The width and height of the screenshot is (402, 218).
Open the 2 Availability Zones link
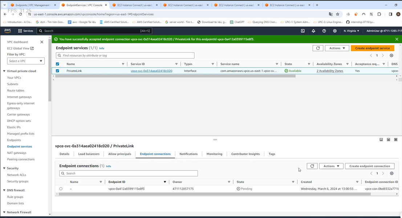330,71
